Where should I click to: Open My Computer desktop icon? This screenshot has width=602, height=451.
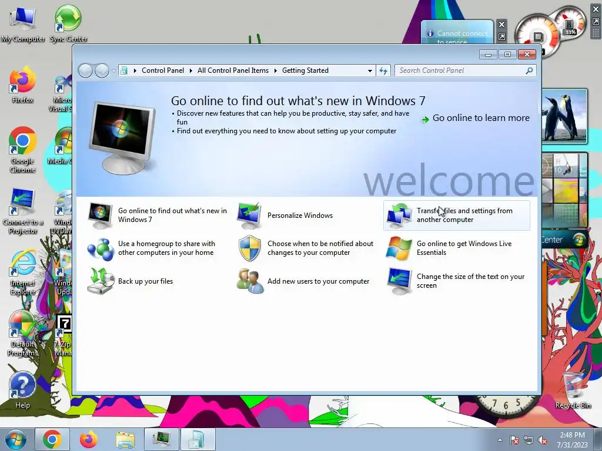click(x=23, y=25)
